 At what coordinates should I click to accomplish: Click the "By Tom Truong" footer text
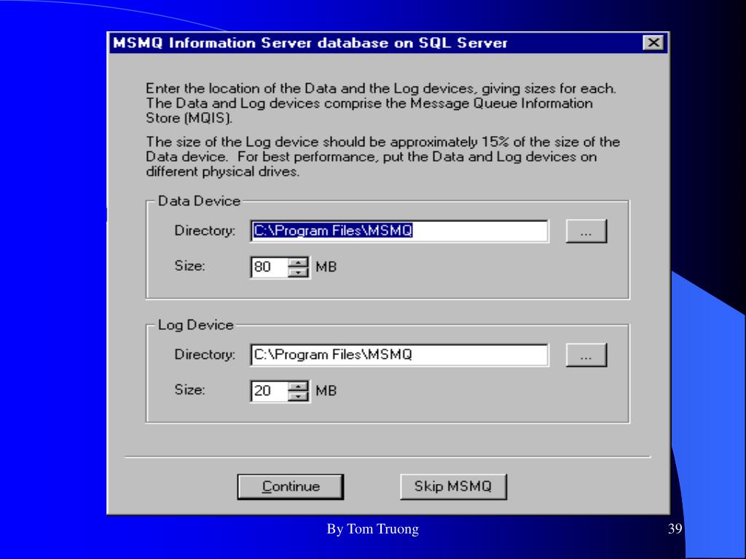(372, 529)
